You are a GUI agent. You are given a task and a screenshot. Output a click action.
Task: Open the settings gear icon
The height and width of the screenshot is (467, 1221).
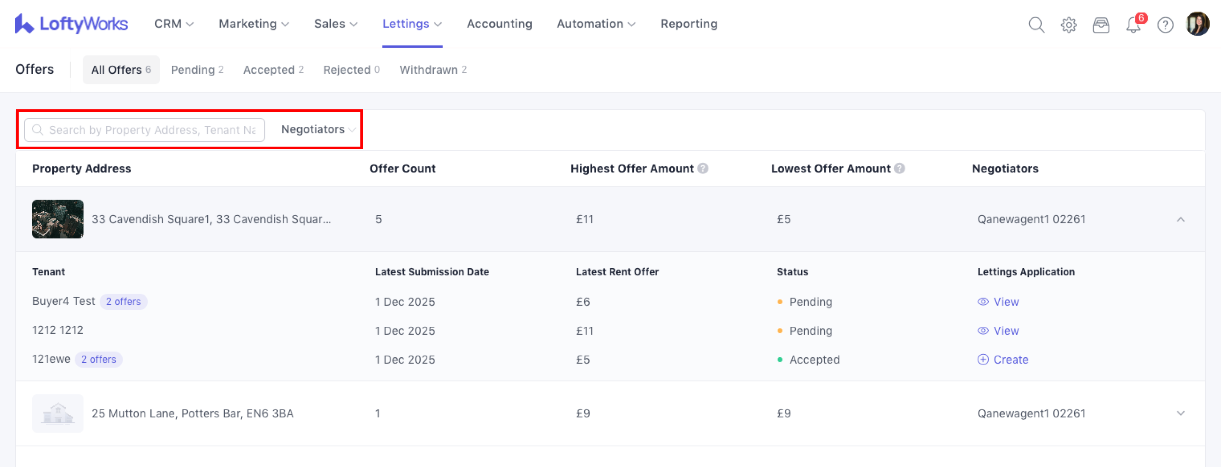[1068, 25]
